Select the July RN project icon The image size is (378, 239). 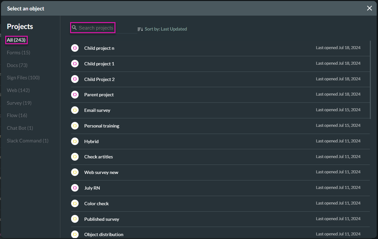75,188
